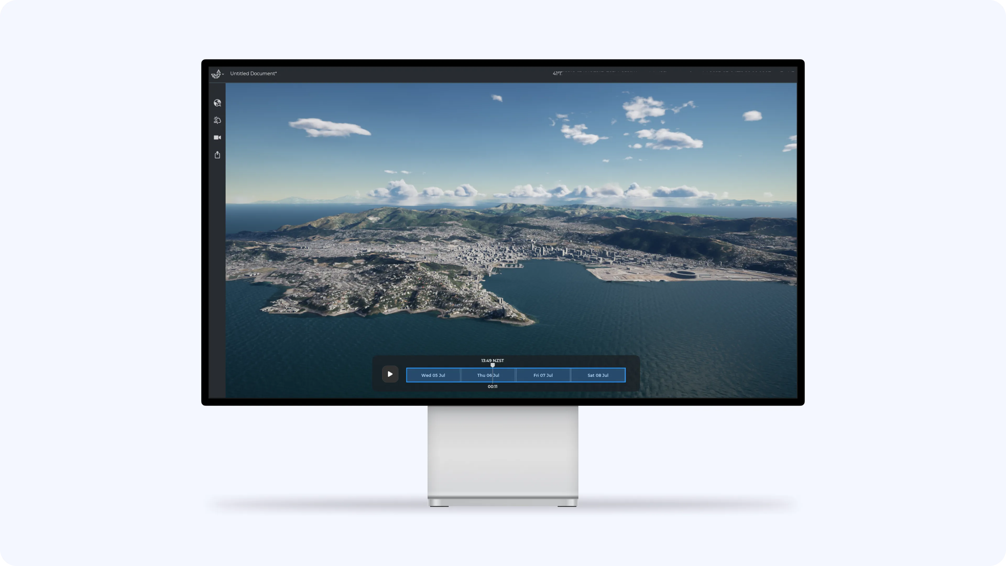Screen dimensions: 1006x566
Task: Open the weather and sun settings panel
Action: pyautogui.click(x=217, y=120)
